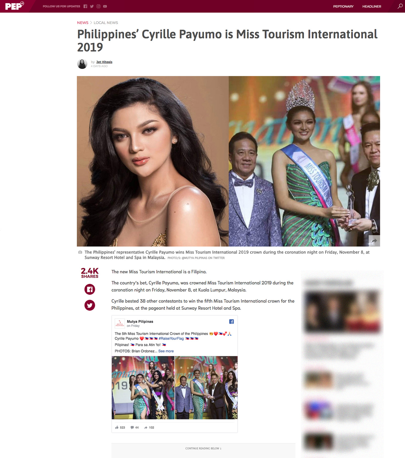Screen dimensions: 405x458
Task: Share the article via round Twitter button
Action: click(90, 305)
